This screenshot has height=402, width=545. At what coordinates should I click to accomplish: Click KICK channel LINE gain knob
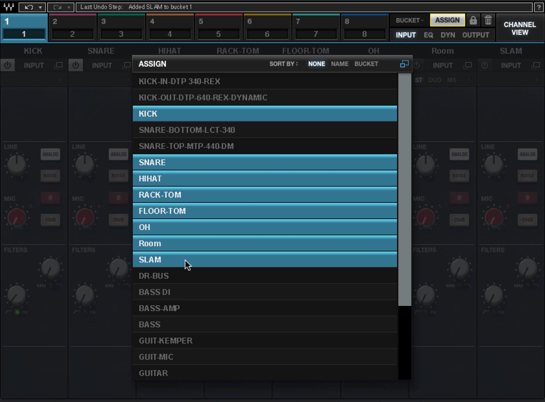[x=16, y=164]
